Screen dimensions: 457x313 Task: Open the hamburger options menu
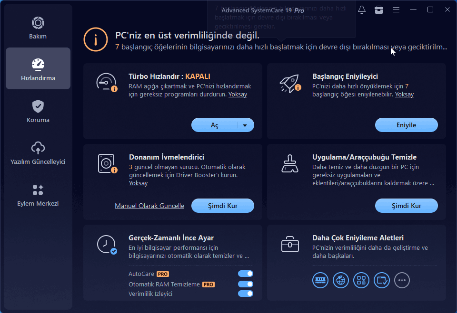(396, 10)
